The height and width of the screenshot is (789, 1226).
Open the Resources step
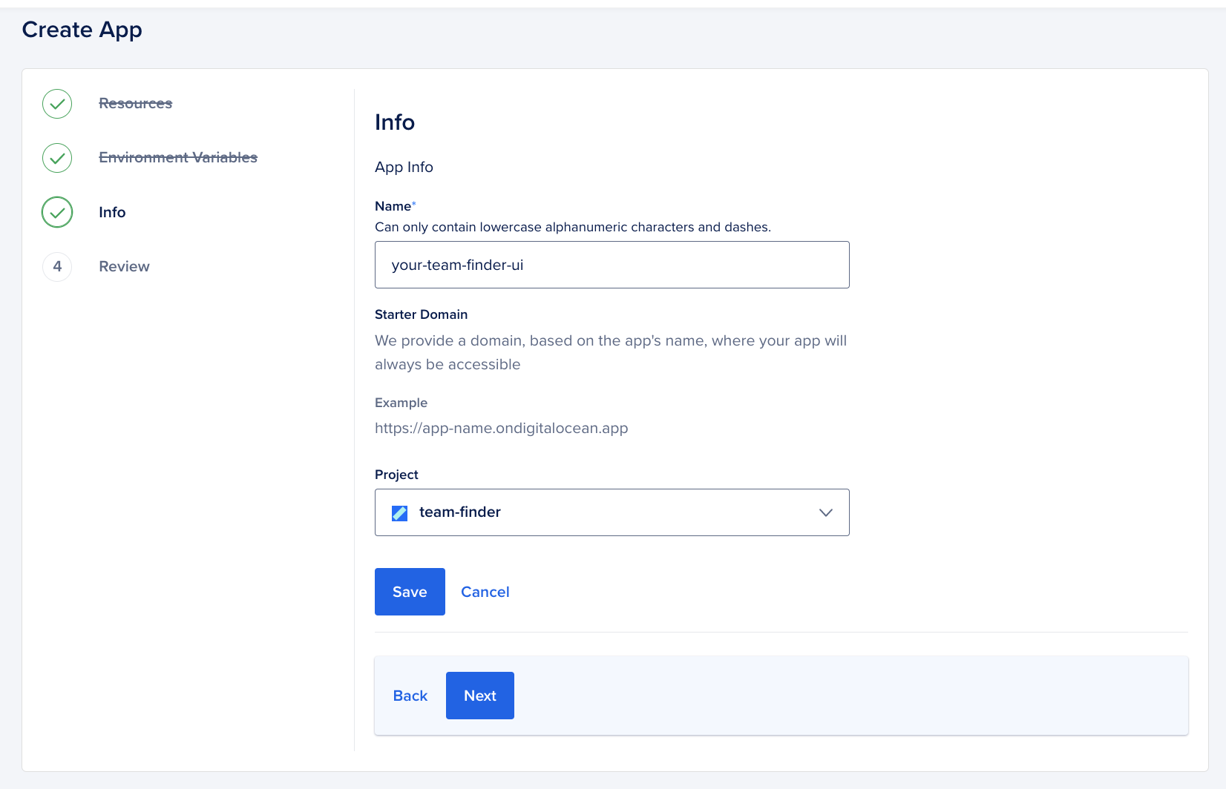136,103
